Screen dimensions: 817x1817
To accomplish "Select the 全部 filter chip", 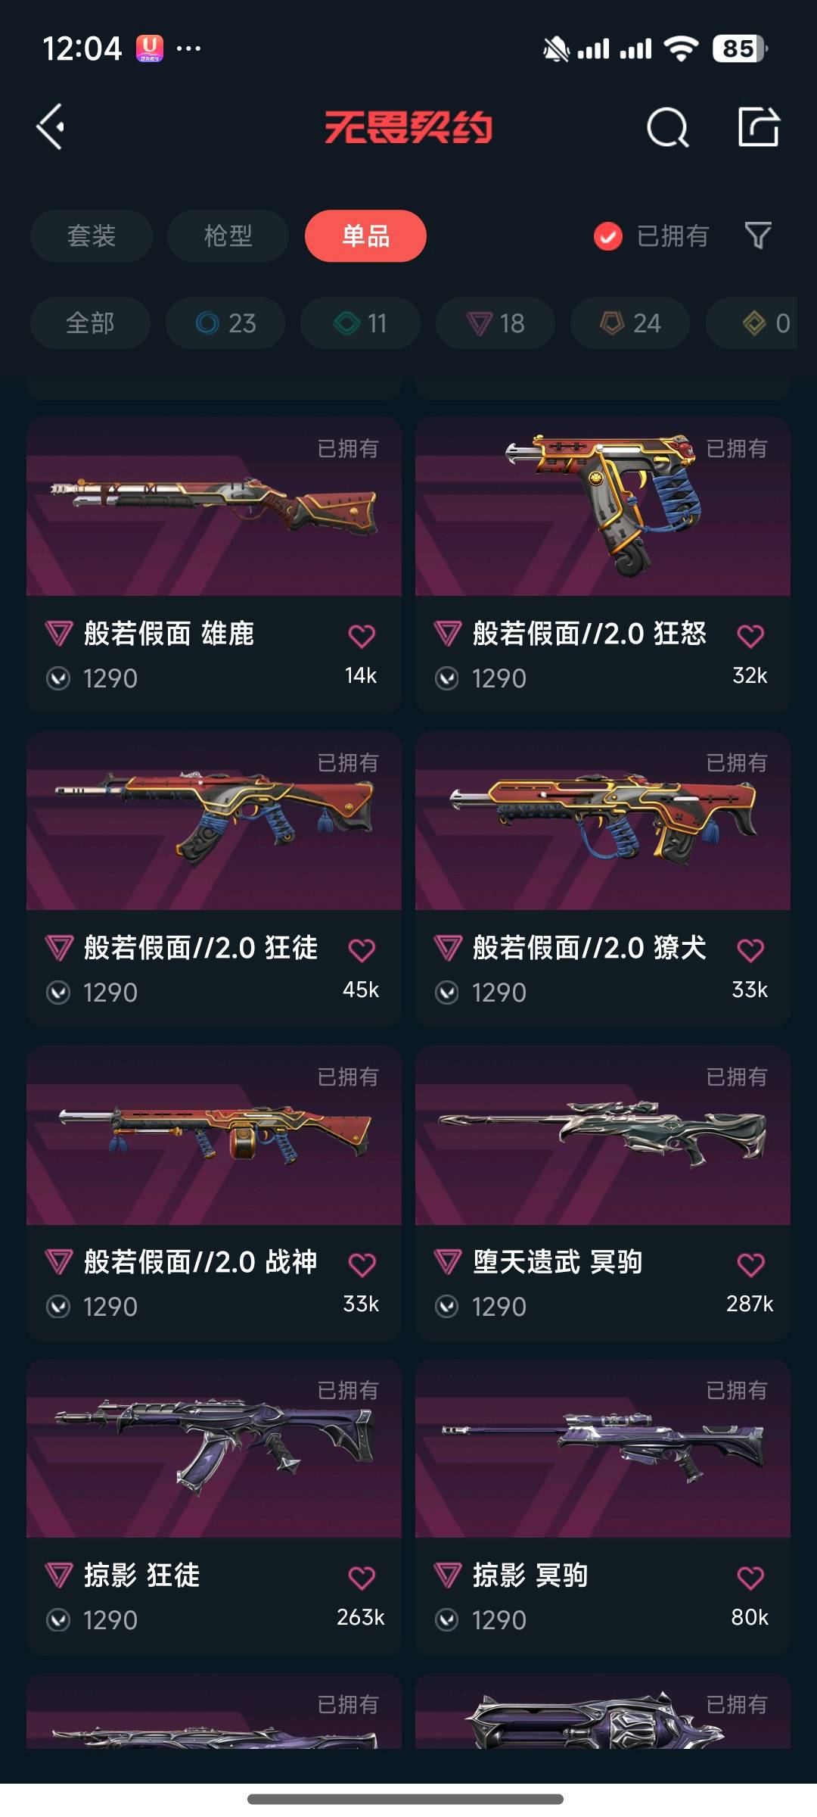I will pyautogui.click(x=90, y=323).
